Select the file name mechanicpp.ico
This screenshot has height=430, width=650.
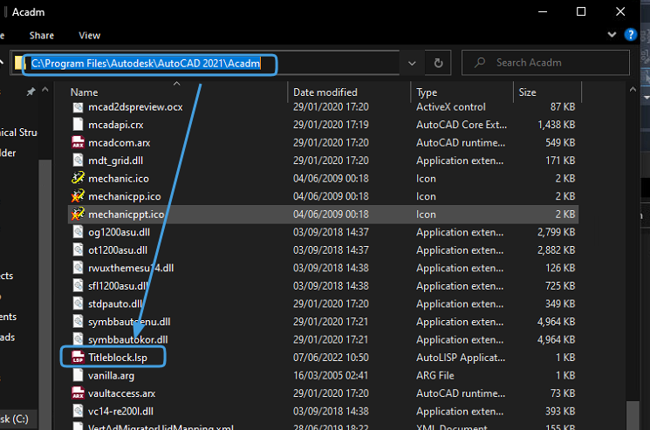[x=125, y=196]
